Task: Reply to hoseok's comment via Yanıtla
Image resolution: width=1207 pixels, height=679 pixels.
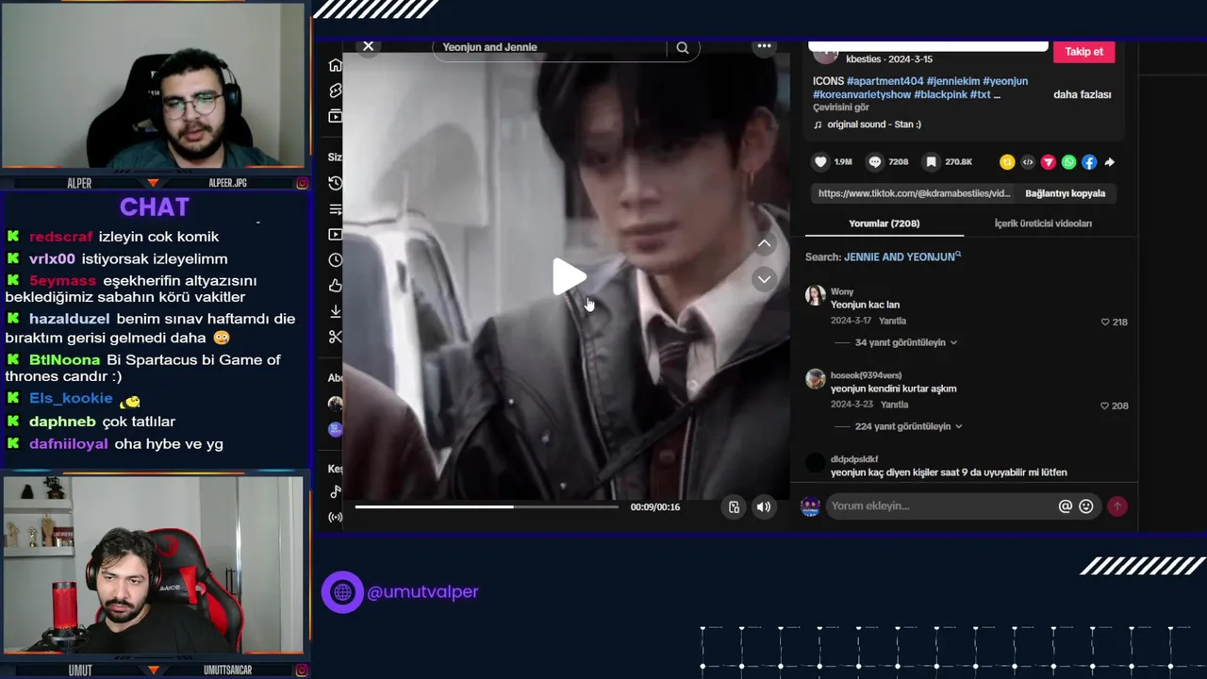Action: point(895,405)
